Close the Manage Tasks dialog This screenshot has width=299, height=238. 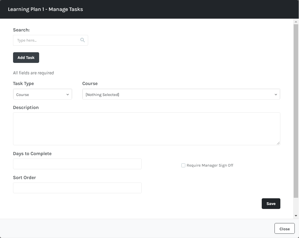tap(285, 228)
